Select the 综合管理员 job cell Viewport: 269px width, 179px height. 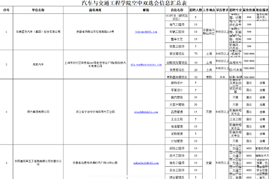click(x=177, y=177)
